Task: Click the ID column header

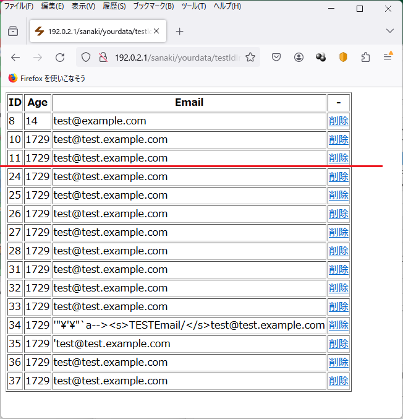Action: pos(15,102)
